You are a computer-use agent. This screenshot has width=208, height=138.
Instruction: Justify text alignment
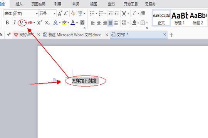coord(111,23)
